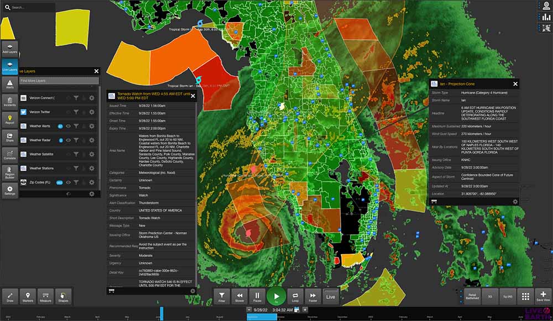Image resolution: width=553 pixels, height=321 pixels.
Task: Pause the timeline playback
Action: point(258,297)
